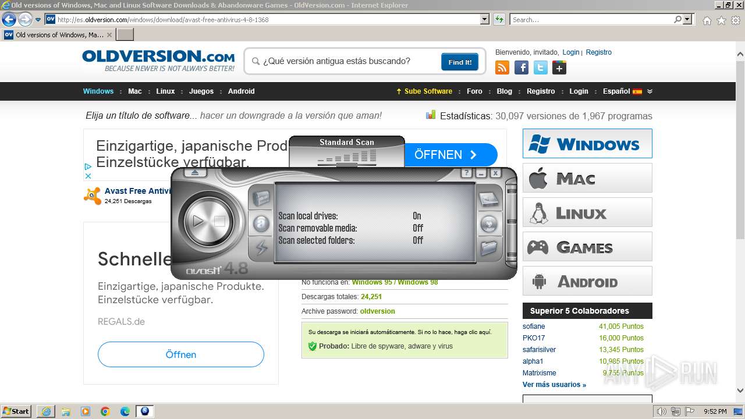Click the 'Scan selected folders' Off status
Viewport: 745px width, 419px height.
coord(418,240)
